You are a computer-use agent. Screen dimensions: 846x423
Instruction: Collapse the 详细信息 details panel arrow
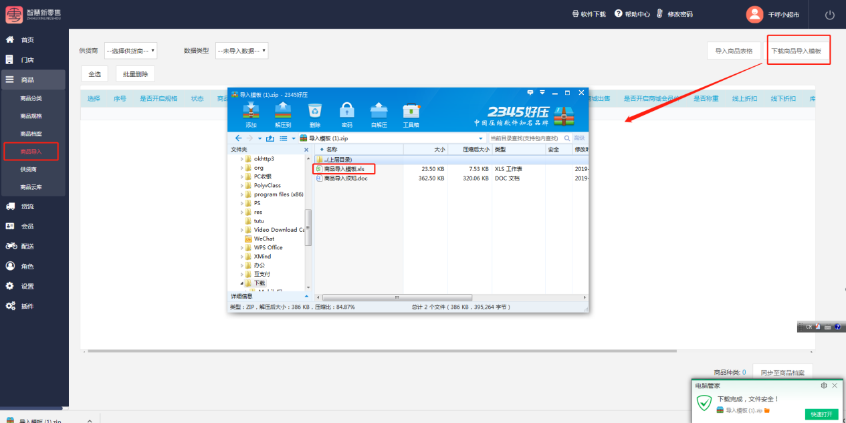(307, 296)
